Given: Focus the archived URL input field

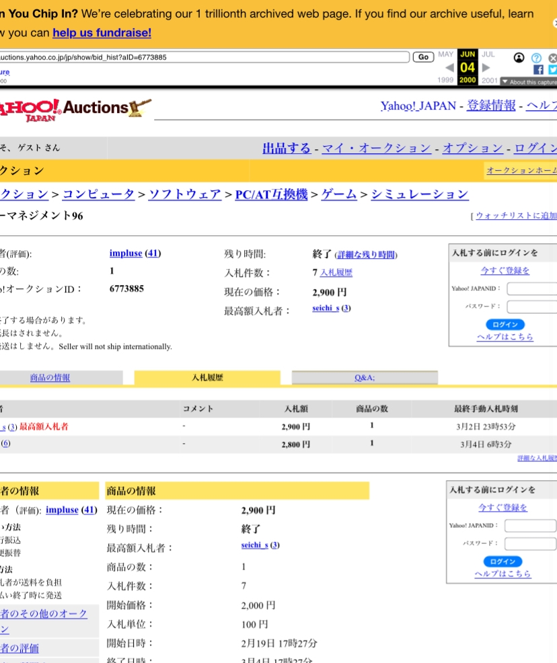Looking at the screenshot, I should pos(205,57).
